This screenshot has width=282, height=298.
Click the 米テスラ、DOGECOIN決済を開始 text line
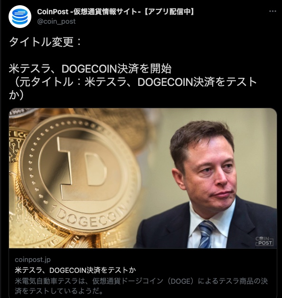[x=90, y=69]
